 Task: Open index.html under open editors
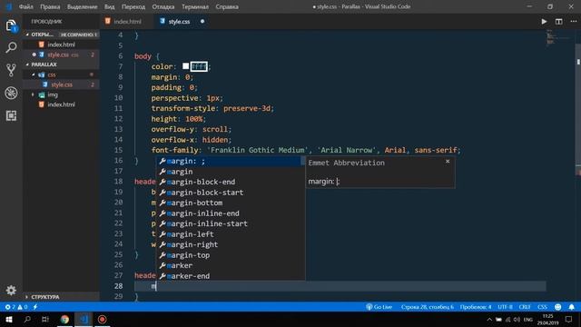pyautogui.click(x=61, y=45)
